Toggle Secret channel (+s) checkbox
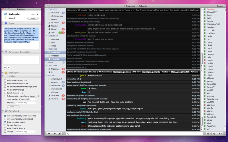The image size is (228, 142). (x=5, y=93)
